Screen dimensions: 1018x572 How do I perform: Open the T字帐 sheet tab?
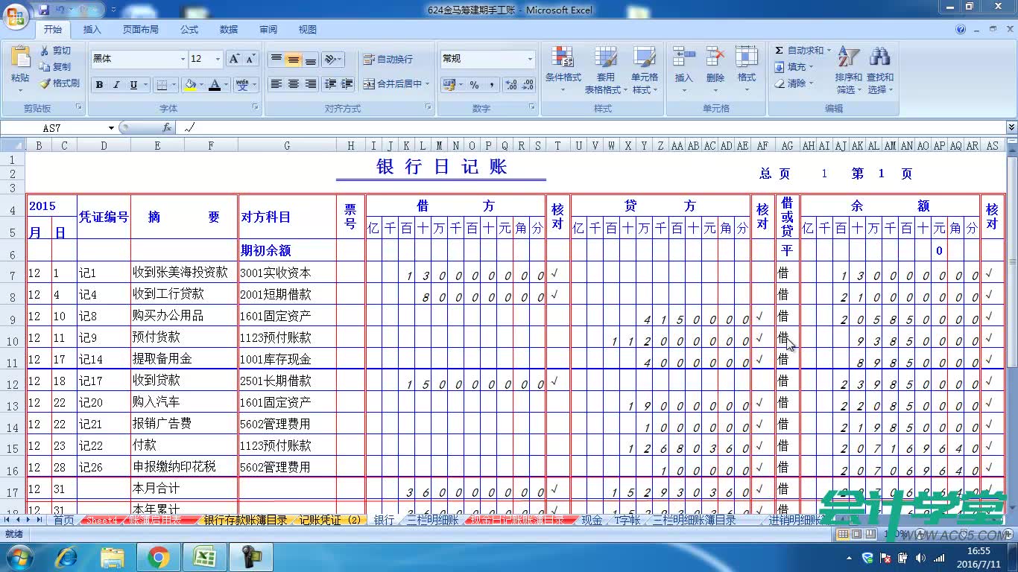point(627,520)
